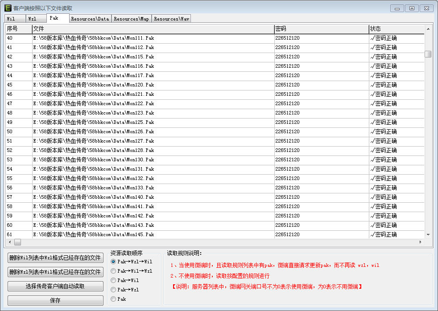Select the Mon141.Pak file row
The height and width of the screenshot is (311, 438).
point(215,206)
